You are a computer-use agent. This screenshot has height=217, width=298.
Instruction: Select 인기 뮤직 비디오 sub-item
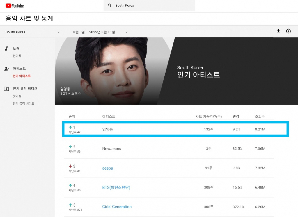click(23, 103)
